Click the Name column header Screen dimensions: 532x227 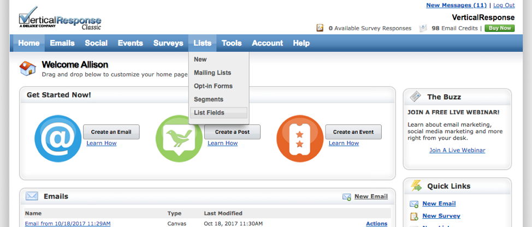pyautogui.click(x=33, y=213)
